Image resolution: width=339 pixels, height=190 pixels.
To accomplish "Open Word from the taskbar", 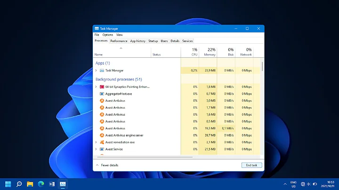I will pyautogui.click(x=52, y=184).
